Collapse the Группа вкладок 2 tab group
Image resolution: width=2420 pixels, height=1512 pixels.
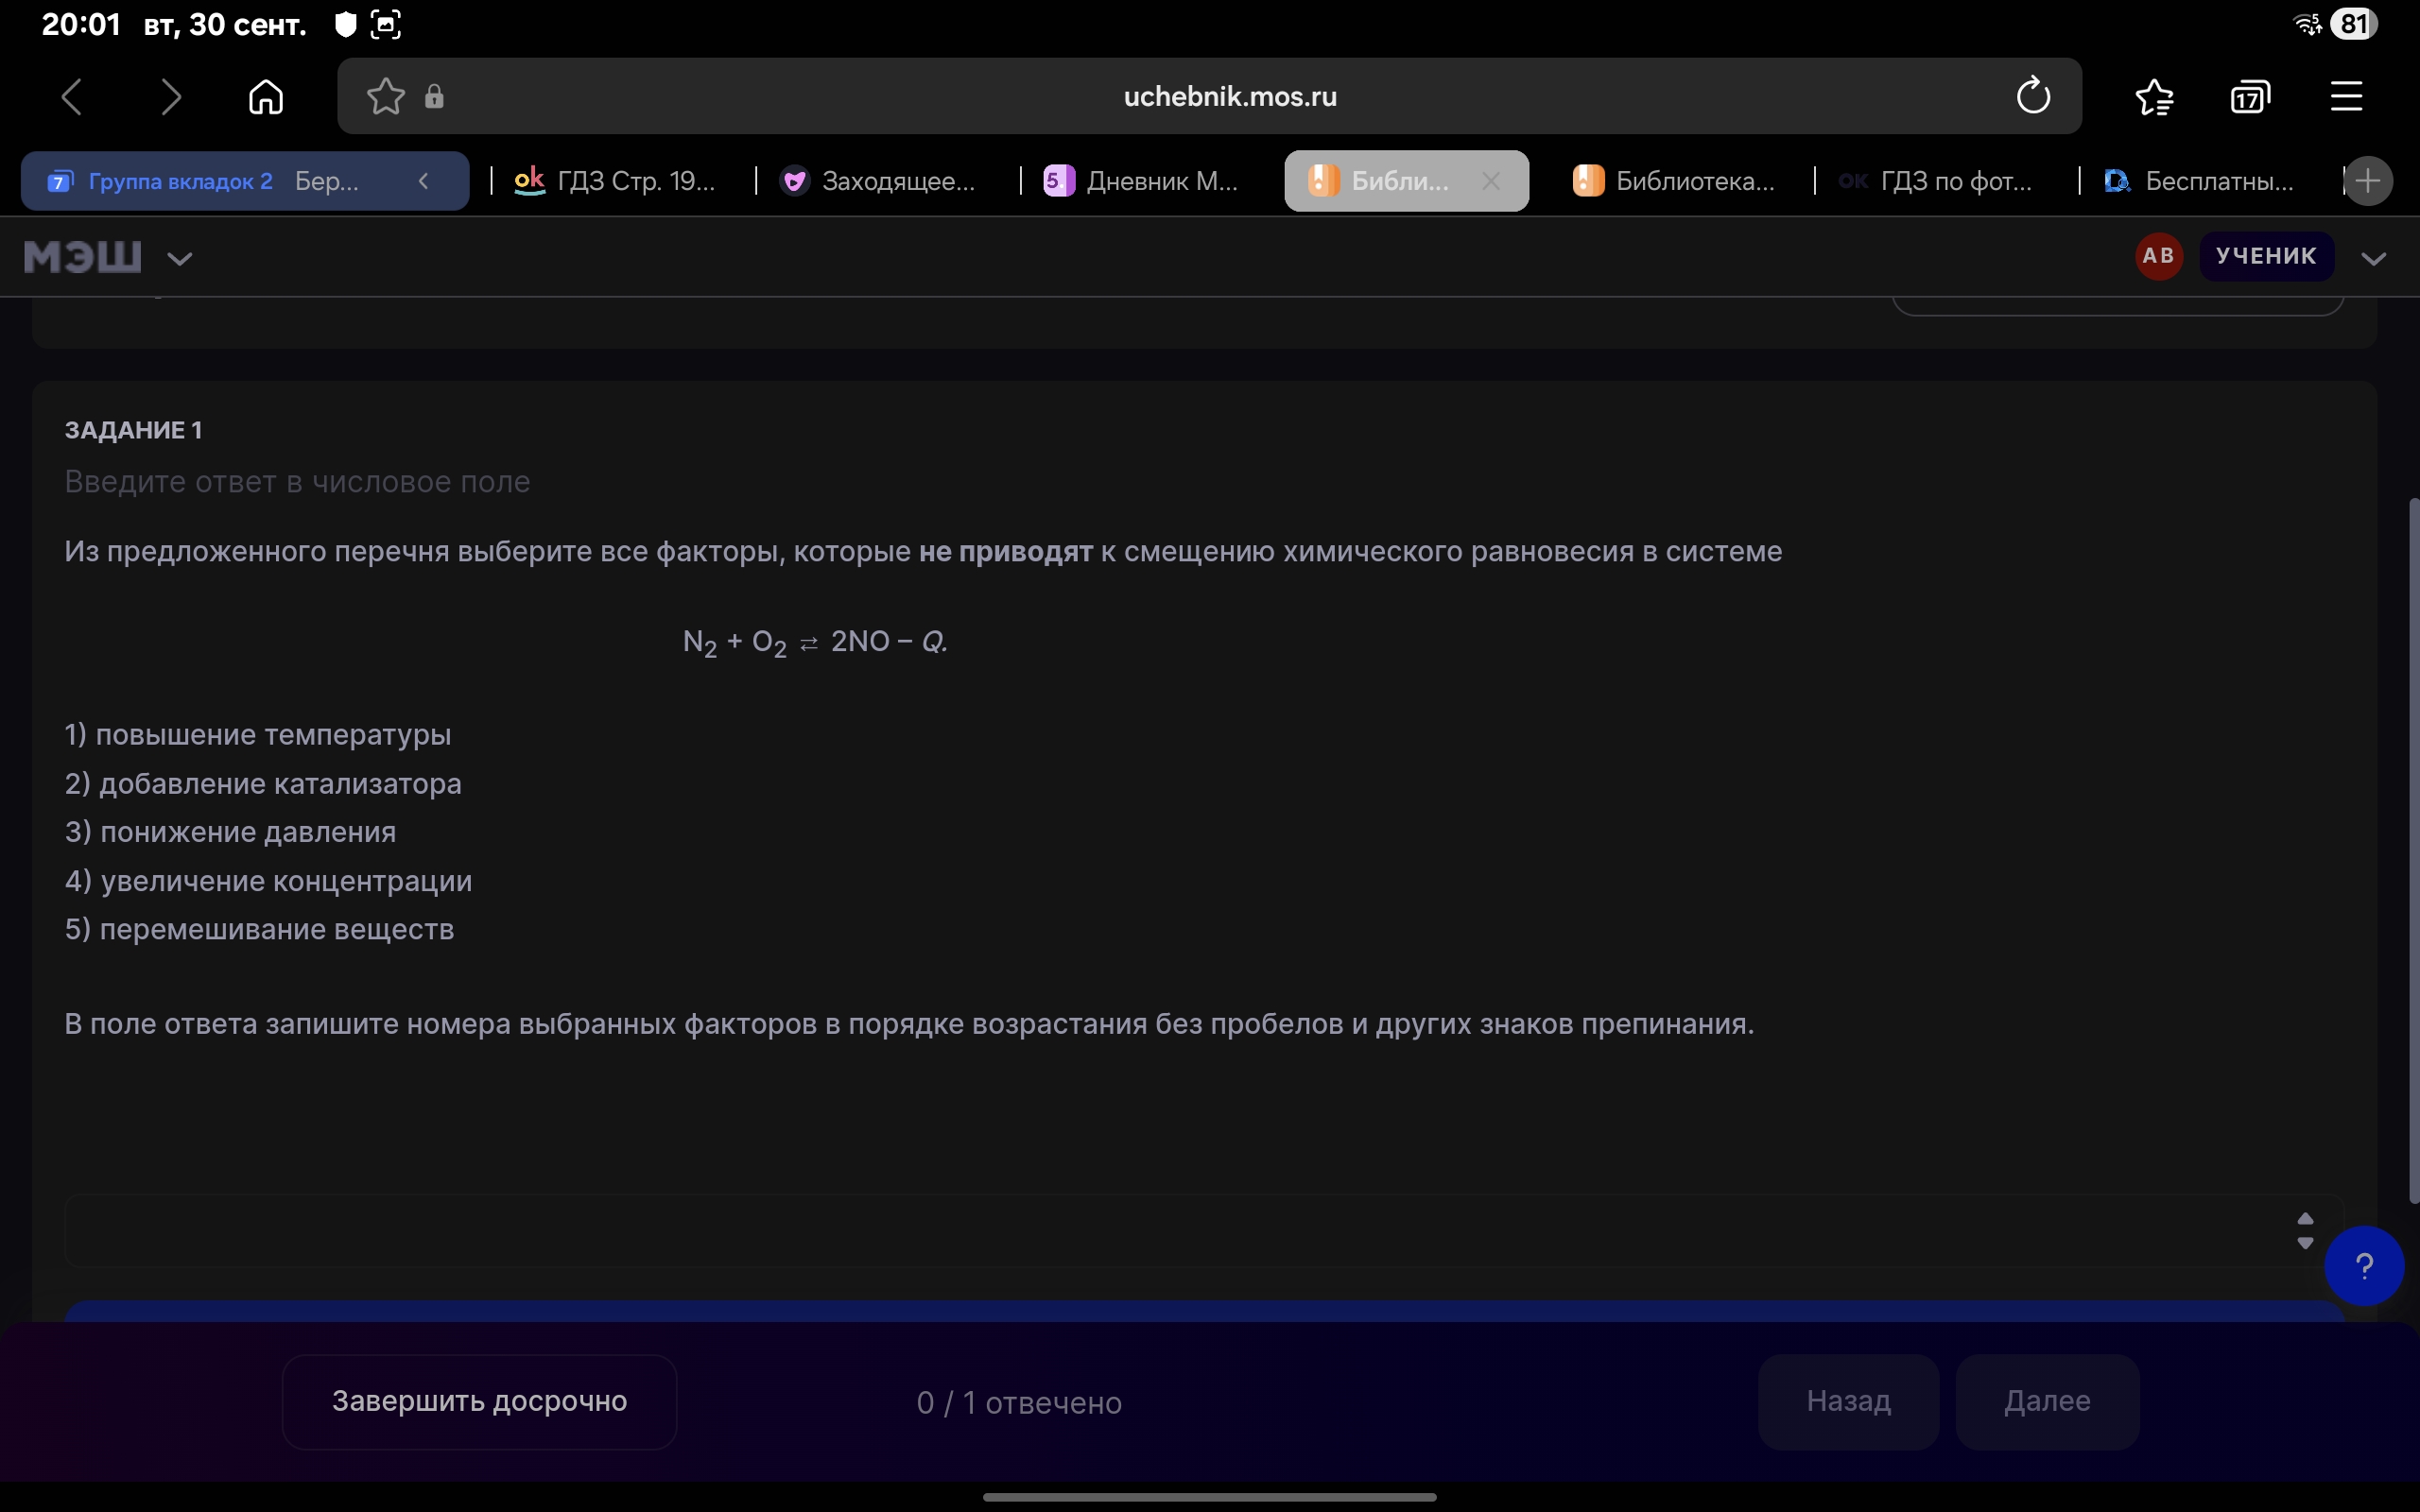pyautogui.click(x=423, y=181)
